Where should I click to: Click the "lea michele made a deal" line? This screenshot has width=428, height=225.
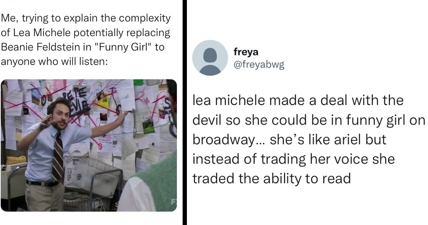point(298,101)
